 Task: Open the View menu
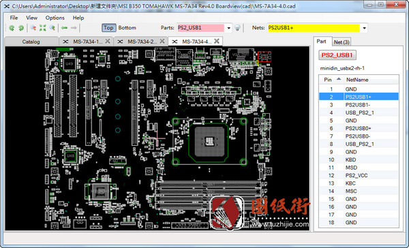[31, 18]
